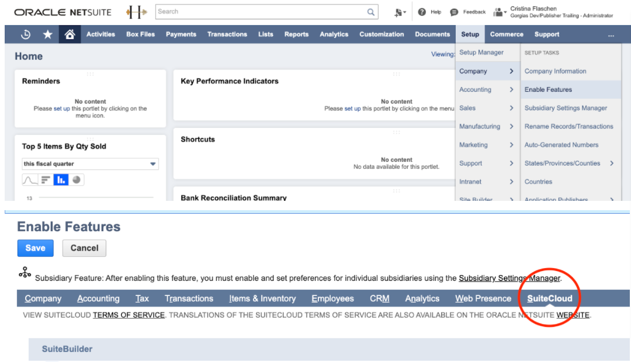Open the Terms of Service link
Viewport: 631px width, 362px height.
(129, 315)
